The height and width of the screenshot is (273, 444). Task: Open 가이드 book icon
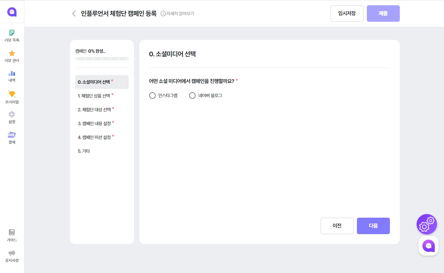tap(12, 232)
